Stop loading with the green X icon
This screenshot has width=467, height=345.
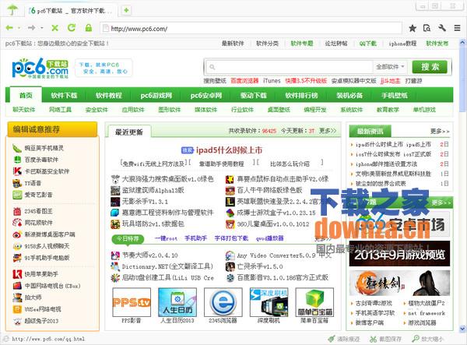[54, 28]
